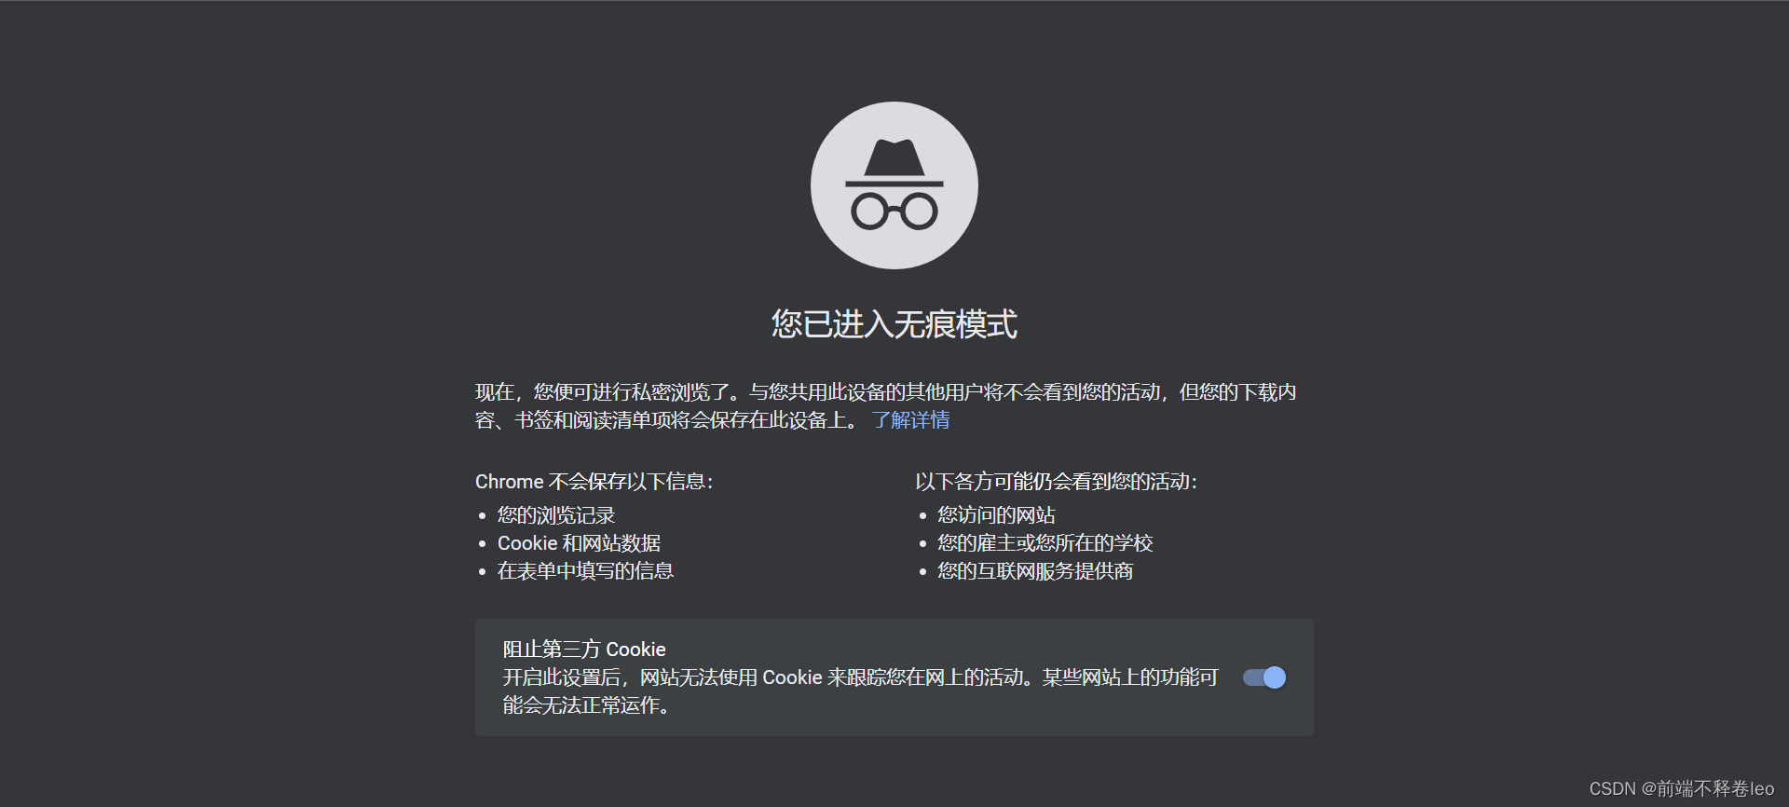1789x807 pixels.
Task: Click the label Chrome 不会保存以下信息
Action: tap(594, 482)
